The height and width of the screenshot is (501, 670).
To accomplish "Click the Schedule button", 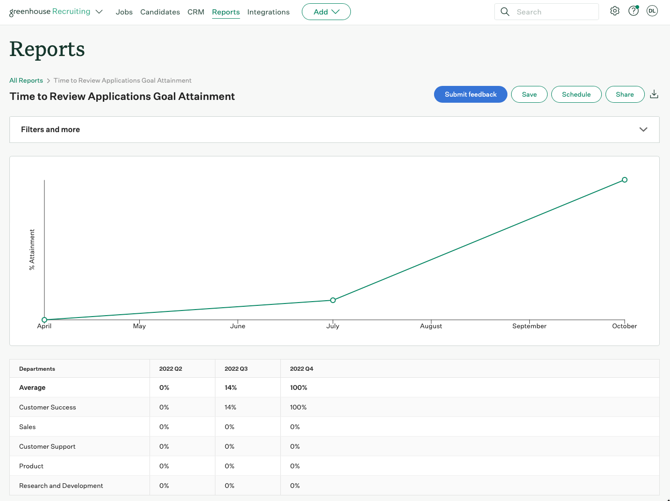I will coord(576,94).
